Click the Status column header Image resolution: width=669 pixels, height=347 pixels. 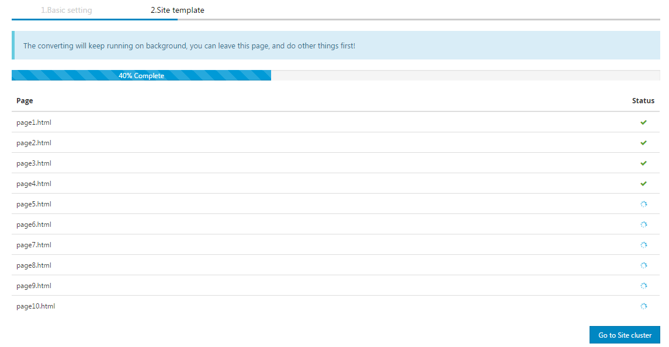tap(643, 101)
